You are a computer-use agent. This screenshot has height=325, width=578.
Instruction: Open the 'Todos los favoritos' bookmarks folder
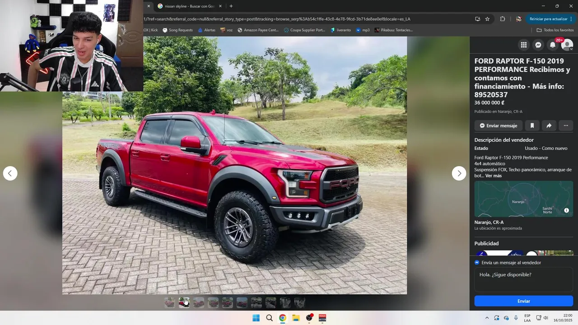click(x=555, y=30)
